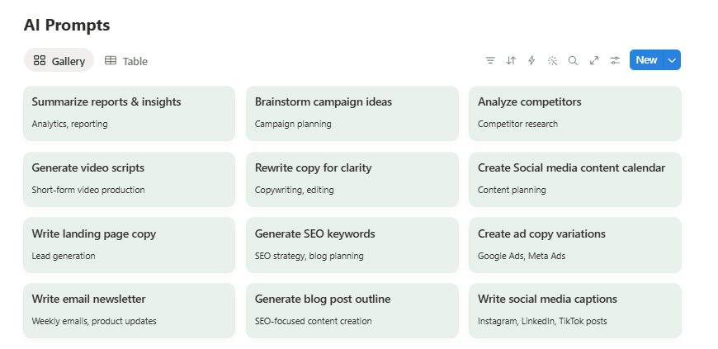Open the Summarize reports & insights card
This screenshot has height=349, width=718.
(x=129, y=113)
